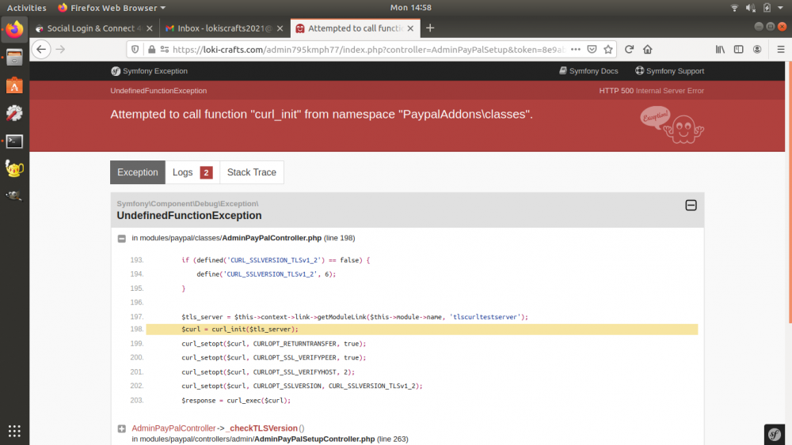This screenshot has width=792, height=445.
Task: Select the Exception tab
Action: (x=137, y=172)
